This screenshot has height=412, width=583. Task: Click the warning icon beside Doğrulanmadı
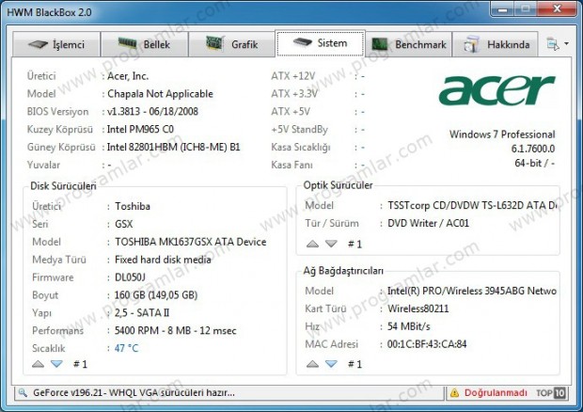point(454,392)
